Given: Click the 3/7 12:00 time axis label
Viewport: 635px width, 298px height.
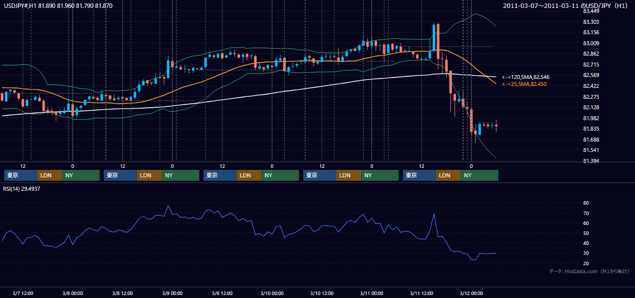Looking at the screenshot, I should [x=23, y=293].
